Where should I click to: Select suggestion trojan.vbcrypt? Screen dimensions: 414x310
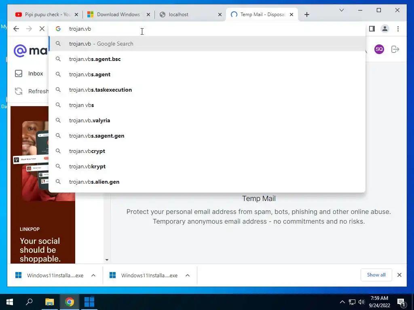(207, 151)
